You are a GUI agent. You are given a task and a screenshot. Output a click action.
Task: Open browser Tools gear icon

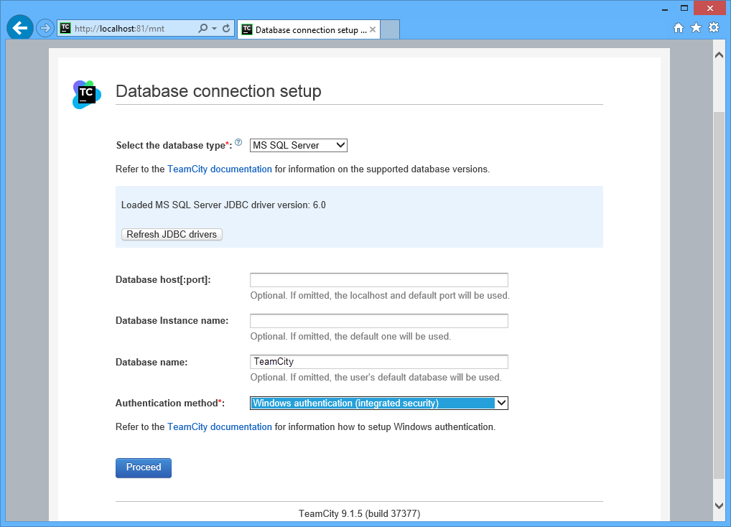[x=713, y=28]
